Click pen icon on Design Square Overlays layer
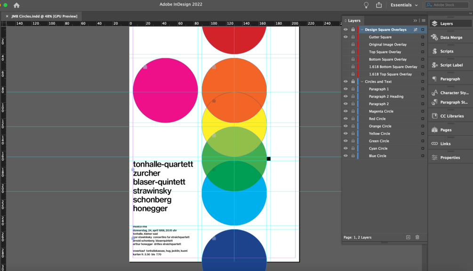473x271 pixels. point(416,30)
